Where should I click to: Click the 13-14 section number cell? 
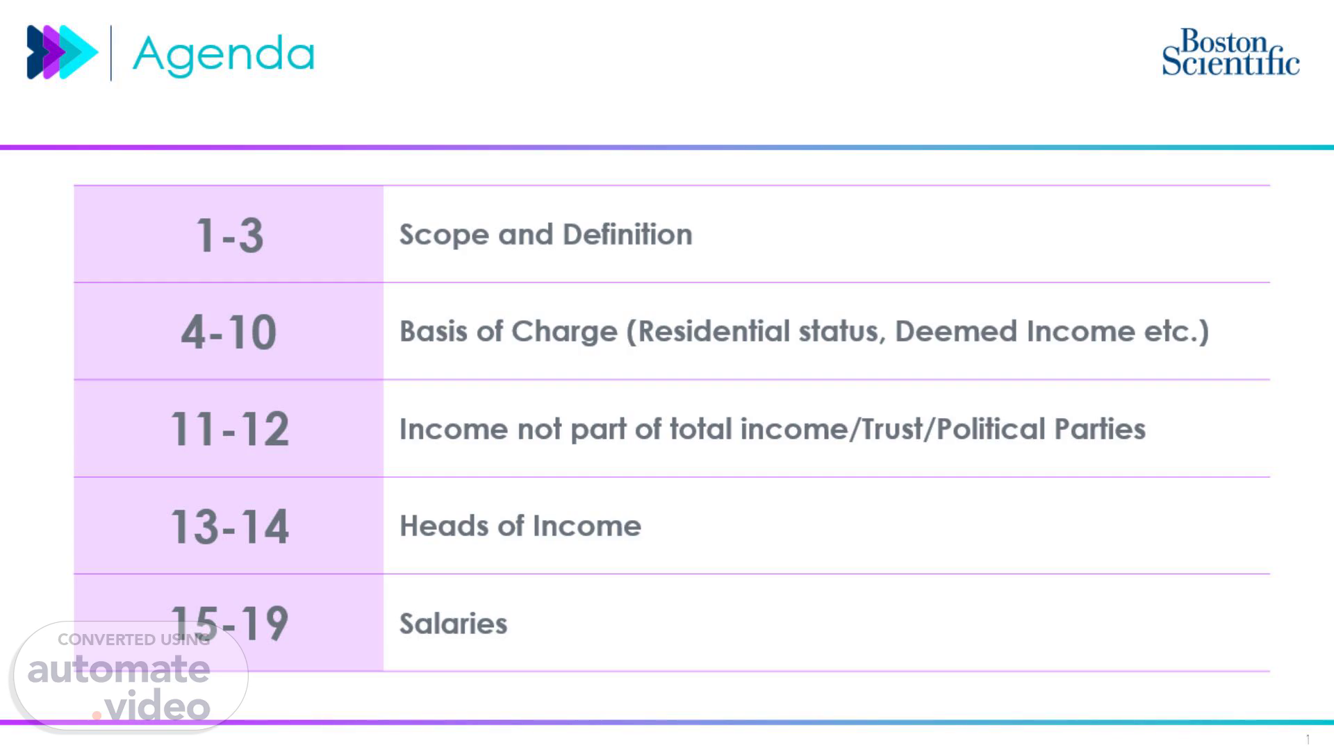pyautogui.click(x=229, y=526)
